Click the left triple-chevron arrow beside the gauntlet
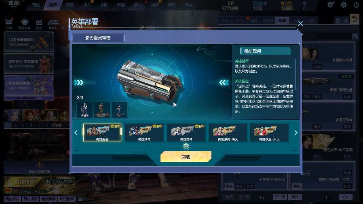 point(79,82)
